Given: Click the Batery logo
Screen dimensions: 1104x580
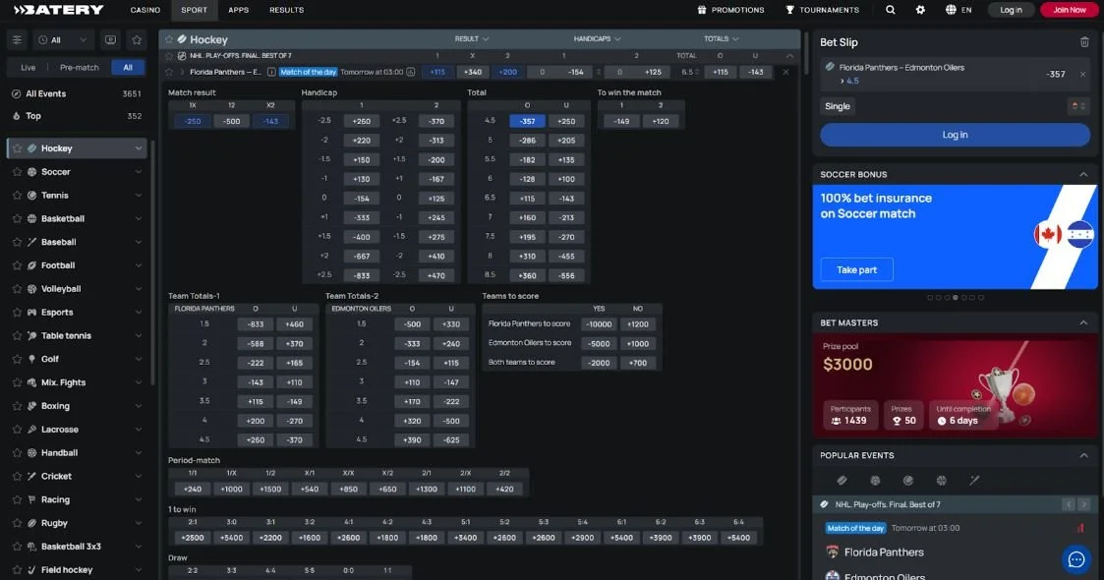Looking at the screenshot, I should (58, 10).
